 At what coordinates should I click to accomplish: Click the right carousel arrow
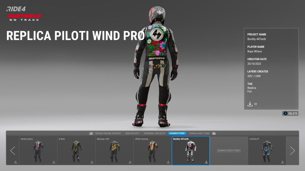click(293, 150)
